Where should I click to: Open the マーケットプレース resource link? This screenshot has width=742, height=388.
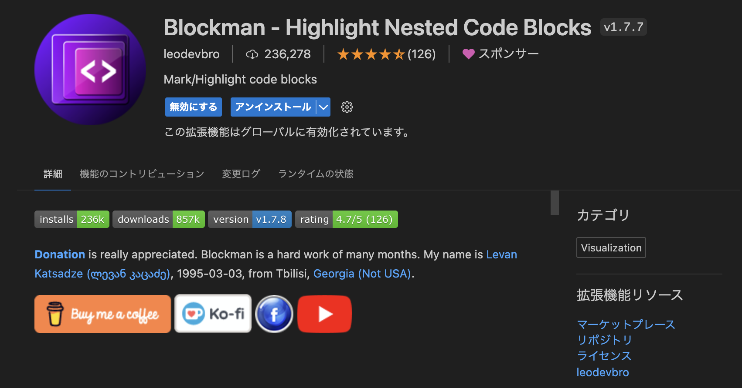pos(626,324)
